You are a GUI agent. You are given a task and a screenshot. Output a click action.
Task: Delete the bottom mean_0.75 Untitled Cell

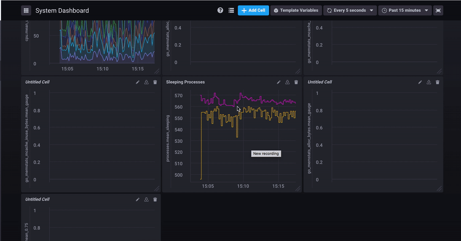click(x=155, y=200)
